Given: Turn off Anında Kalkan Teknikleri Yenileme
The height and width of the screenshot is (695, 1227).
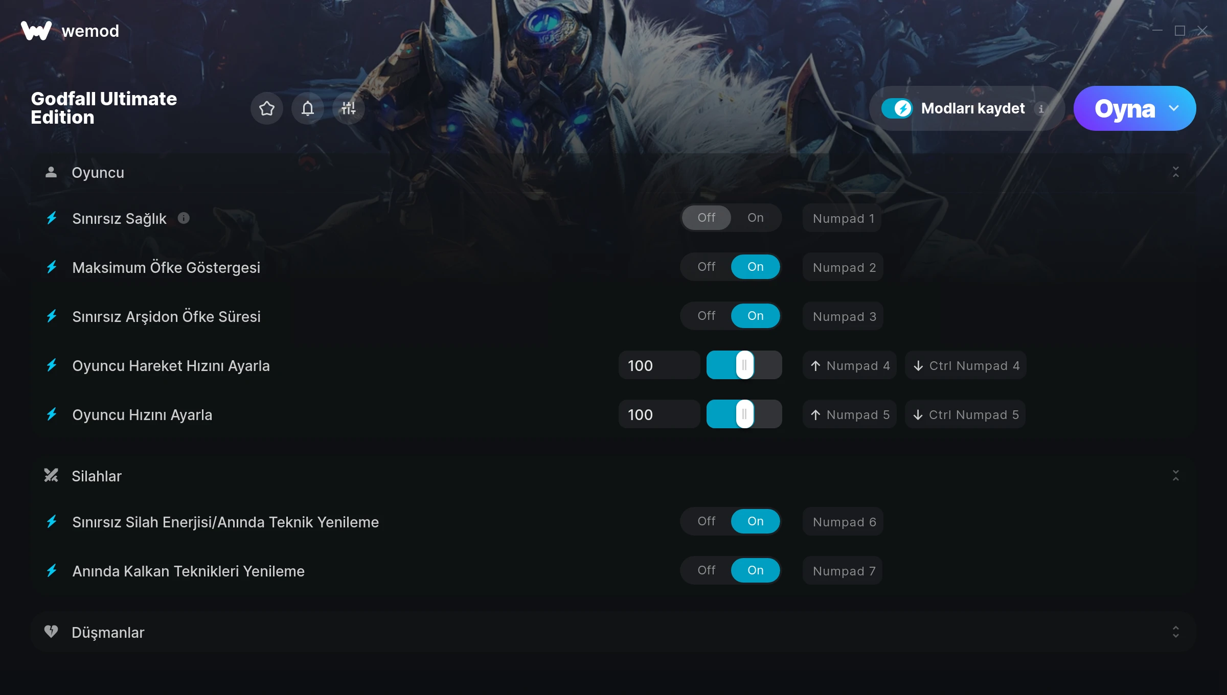Looking at the screenshot, I should pos(706,570).
